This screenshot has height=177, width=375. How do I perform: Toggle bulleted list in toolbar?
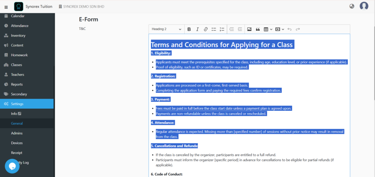[214, 29]
